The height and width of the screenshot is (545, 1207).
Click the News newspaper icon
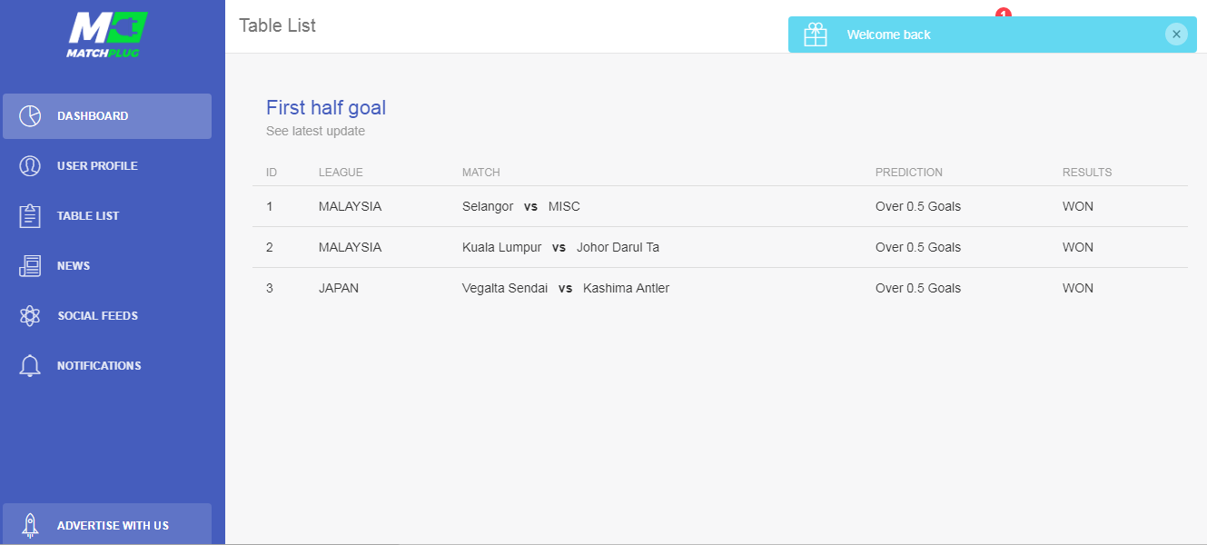30,266
